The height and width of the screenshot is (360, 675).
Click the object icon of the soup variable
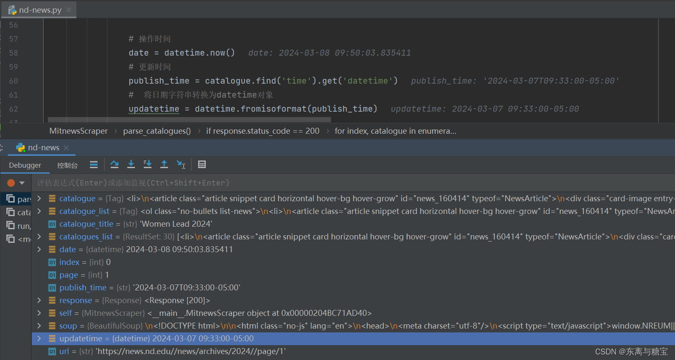tap(52, 326)
